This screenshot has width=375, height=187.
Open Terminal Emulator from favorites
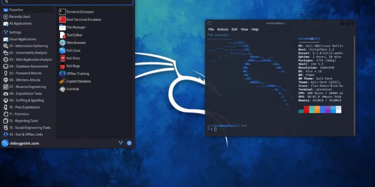76,12
